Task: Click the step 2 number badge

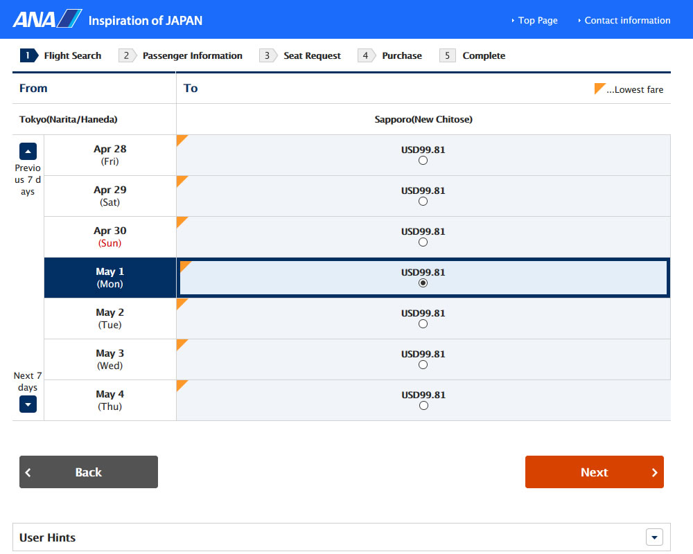Action: pyautogui.click(x=127, y=56)
